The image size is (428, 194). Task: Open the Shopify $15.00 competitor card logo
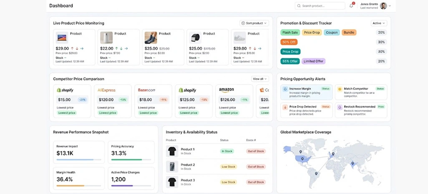point(65,90)
